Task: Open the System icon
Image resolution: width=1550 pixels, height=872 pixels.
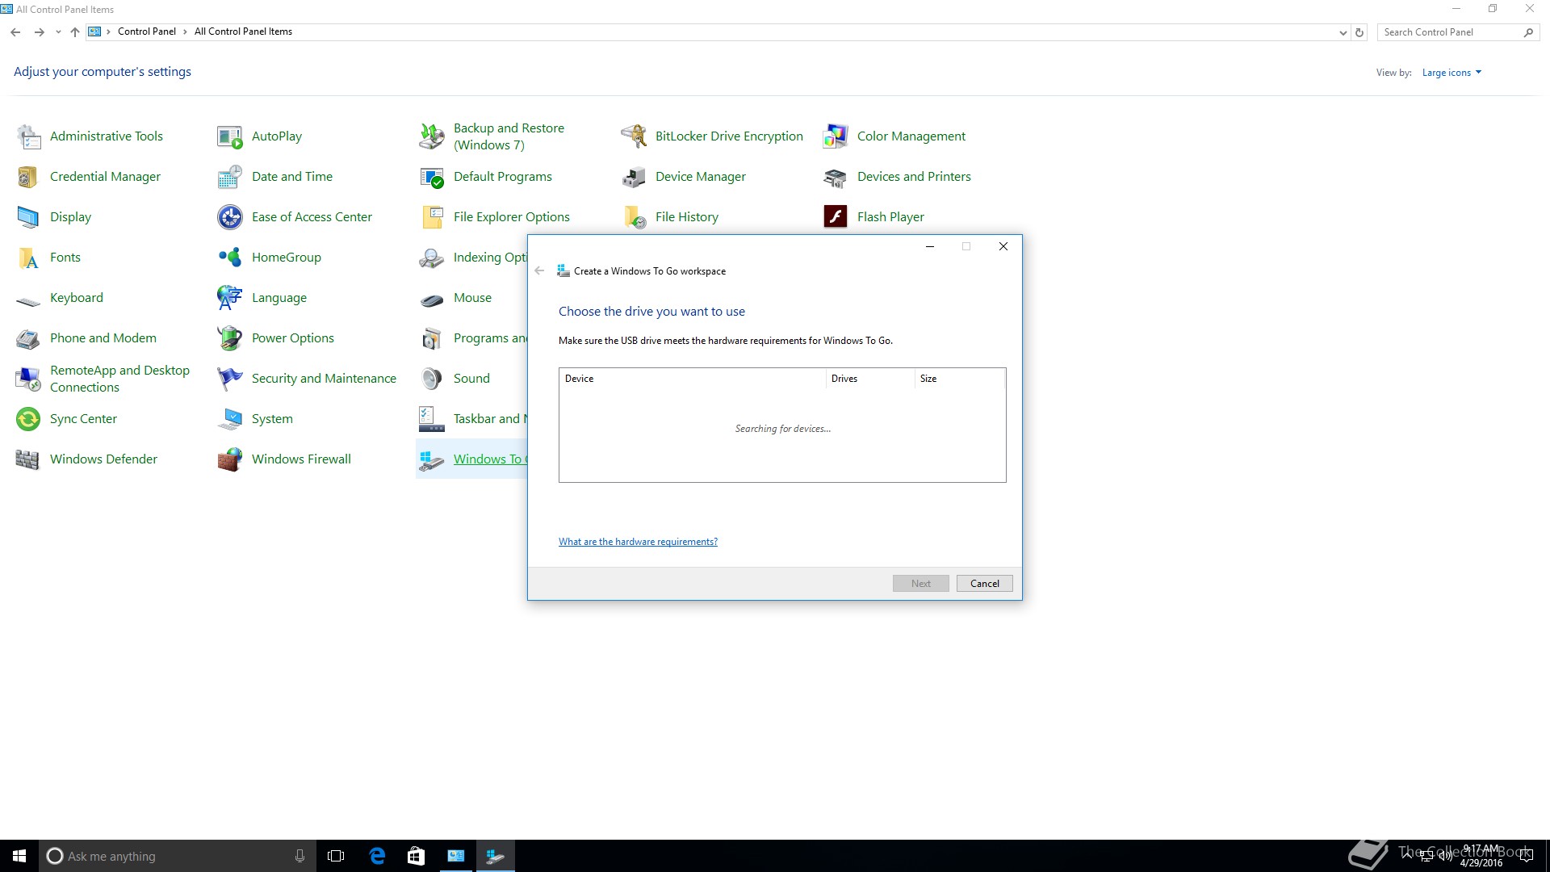Action: point(230,419)
